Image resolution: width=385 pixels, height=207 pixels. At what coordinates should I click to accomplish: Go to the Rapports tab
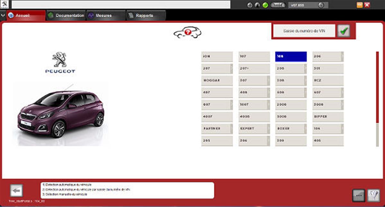[146, 15]
